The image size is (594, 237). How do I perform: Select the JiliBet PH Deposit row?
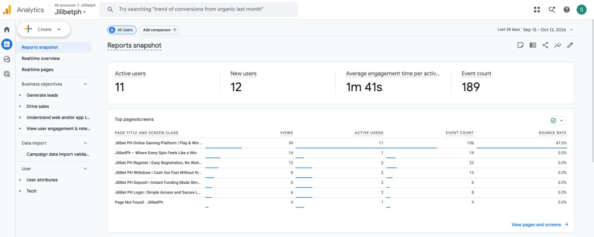[x=341, y=182]
